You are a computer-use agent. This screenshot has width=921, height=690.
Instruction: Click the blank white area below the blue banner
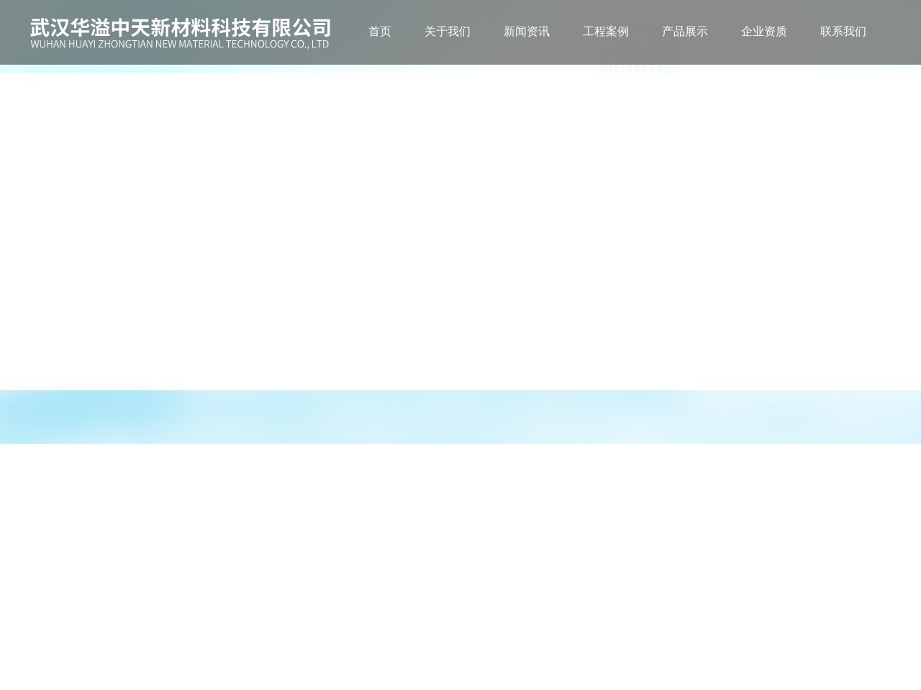tap(460, 561)
